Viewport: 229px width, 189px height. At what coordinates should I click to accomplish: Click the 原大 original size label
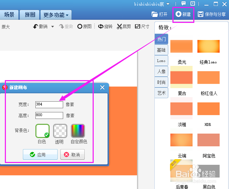click(6, 27)
